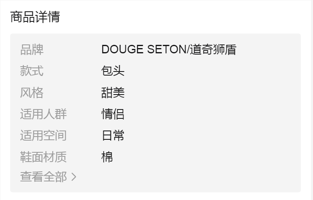Screen dimensions: 313x200
Task: Click the 道奇狮盾 Chinese brand name
Action: 213,50
